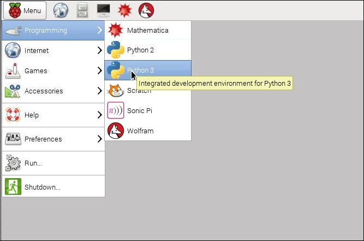The image size is (364, 241).
Task: Open the web browser from the taskbar globe icon
Action: pyautogui.click(x=61, y=10)
